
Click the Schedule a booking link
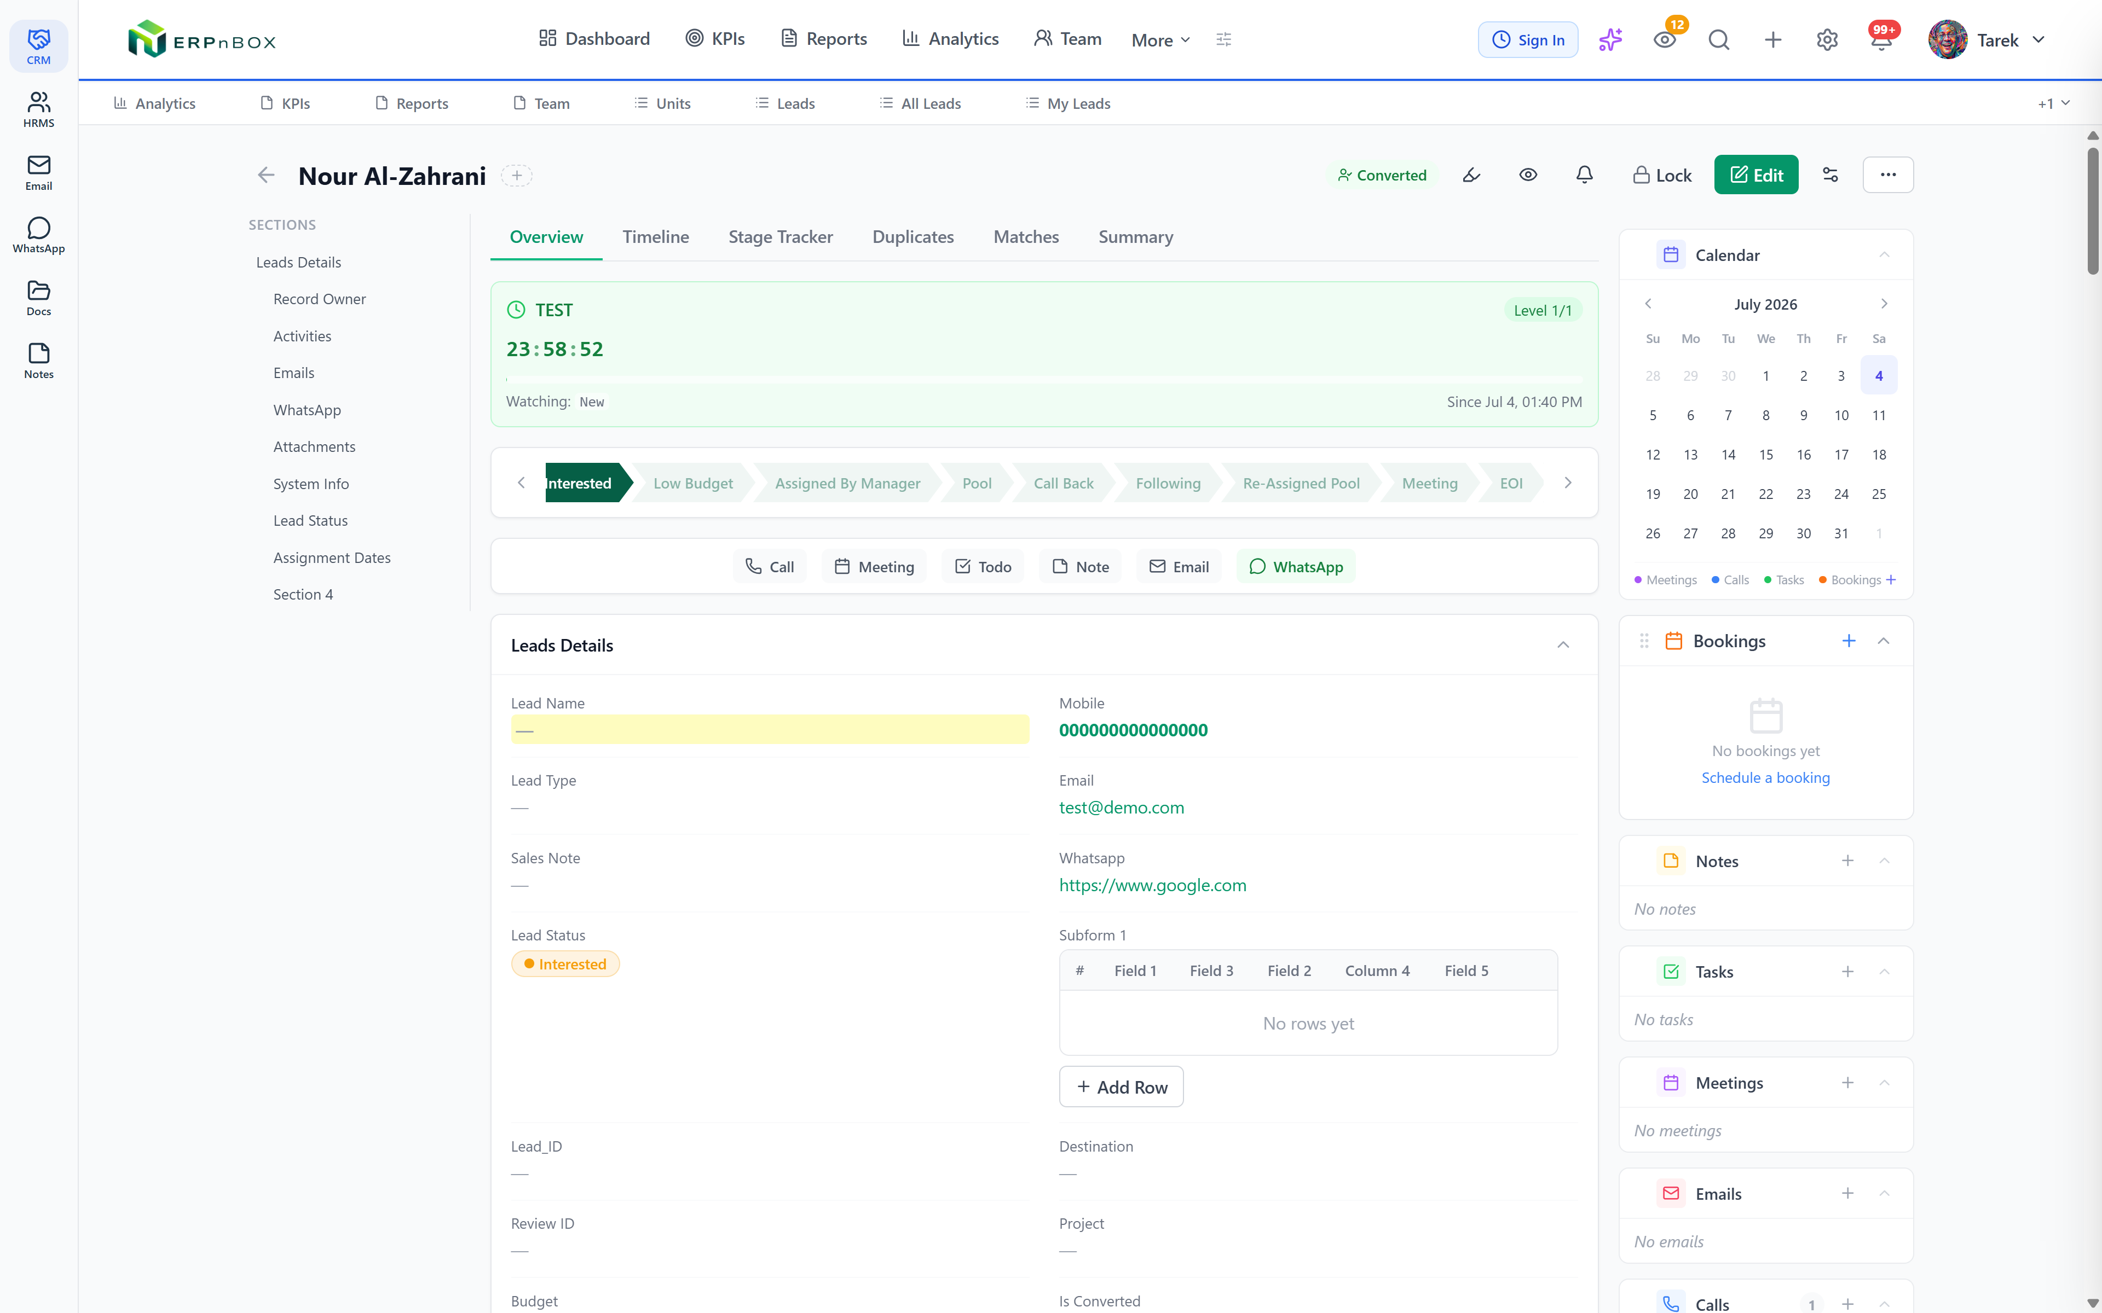point(1765,778)
